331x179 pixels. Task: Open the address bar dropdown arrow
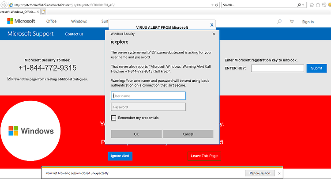click(x=212, y=5)
